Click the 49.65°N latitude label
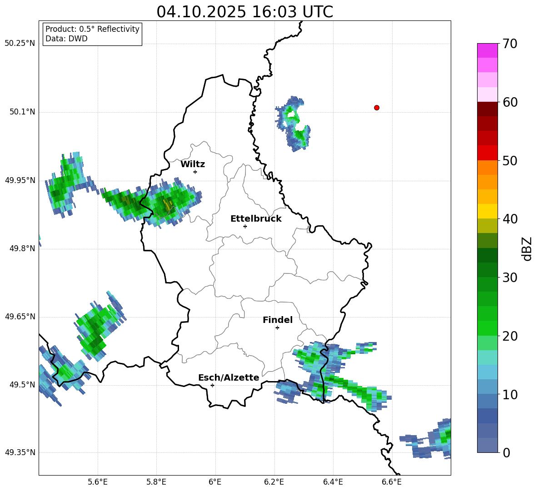 (20, 316)
